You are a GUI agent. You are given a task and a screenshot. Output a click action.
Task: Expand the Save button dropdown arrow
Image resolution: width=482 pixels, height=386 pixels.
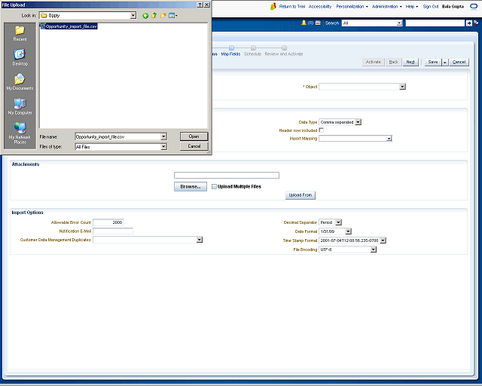click(x=444, y=62)
